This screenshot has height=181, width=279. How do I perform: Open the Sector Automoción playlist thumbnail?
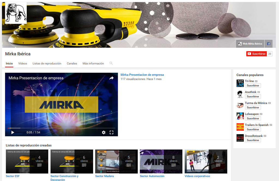coord(161,161)
